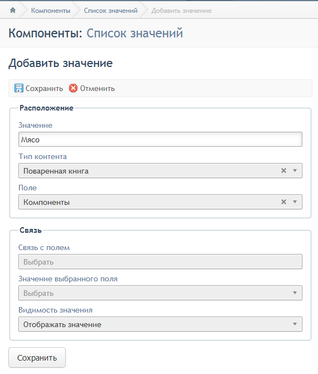This screenshot has width=318, height=374.
Task: Expand the Значение выбранного поля dropdown arrow
Action: tap(295, 293)
